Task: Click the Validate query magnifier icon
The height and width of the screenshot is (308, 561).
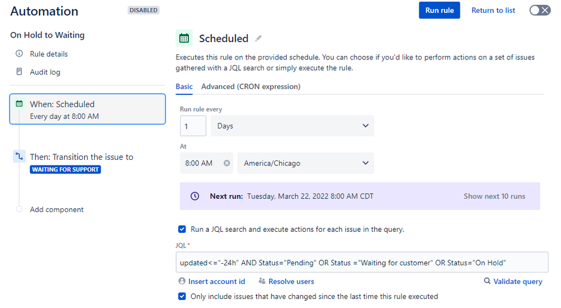Action: coord(487,281)
